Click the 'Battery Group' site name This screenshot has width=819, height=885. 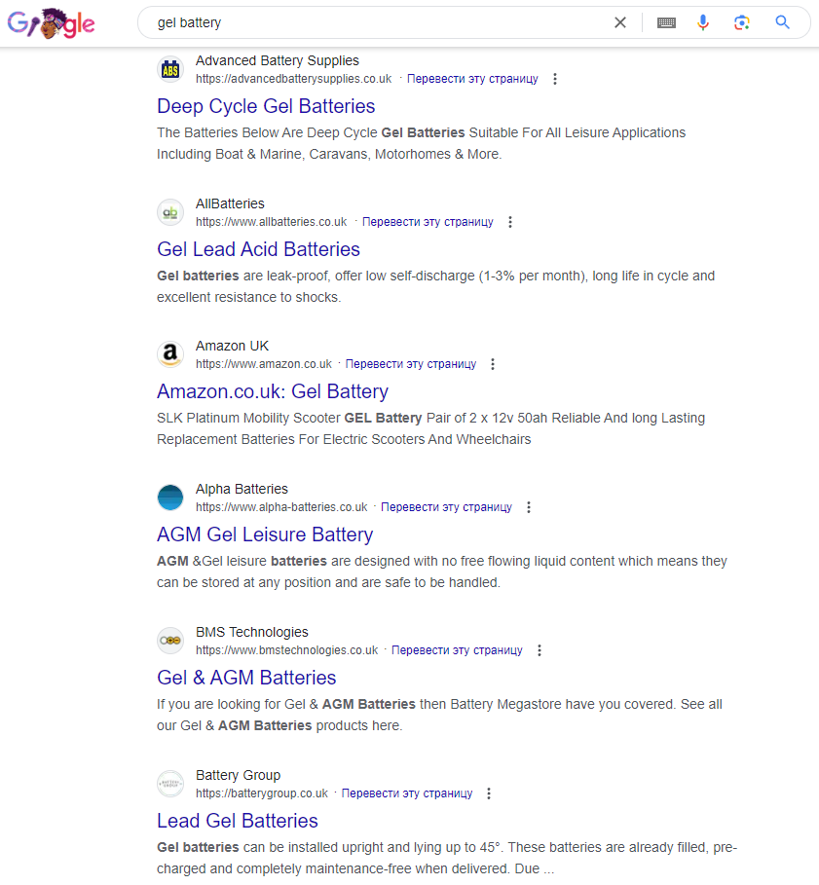238,776
